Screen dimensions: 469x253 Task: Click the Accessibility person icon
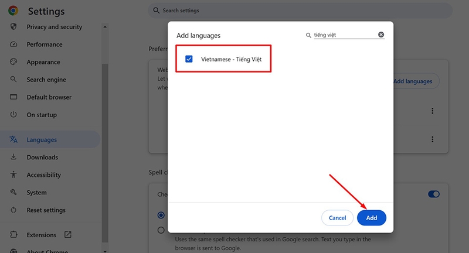click(x=13, y=175)
